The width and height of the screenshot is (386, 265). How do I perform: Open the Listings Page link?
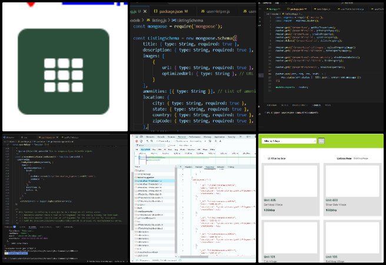click(x=344, y=158)
